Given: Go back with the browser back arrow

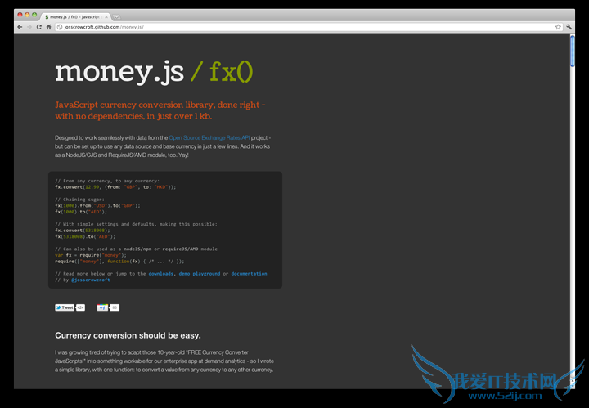Looking at the screenshot, I should pos(20,27).
